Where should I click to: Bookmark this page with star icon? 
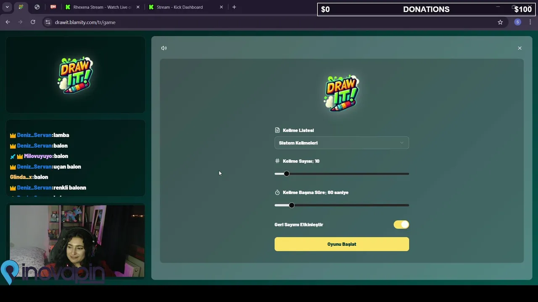(x=500, y=22)
